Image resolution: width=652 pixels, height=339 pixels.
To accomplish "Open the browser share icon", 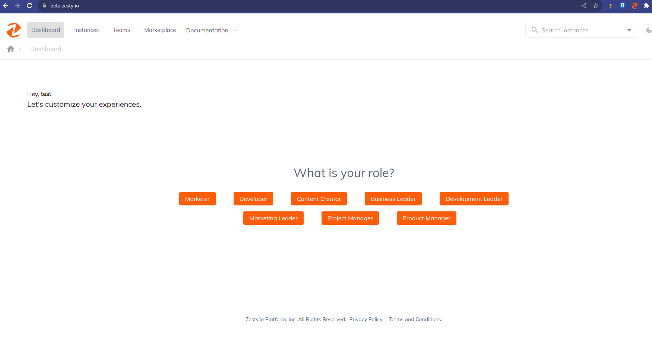I will [x=583, y=6].
